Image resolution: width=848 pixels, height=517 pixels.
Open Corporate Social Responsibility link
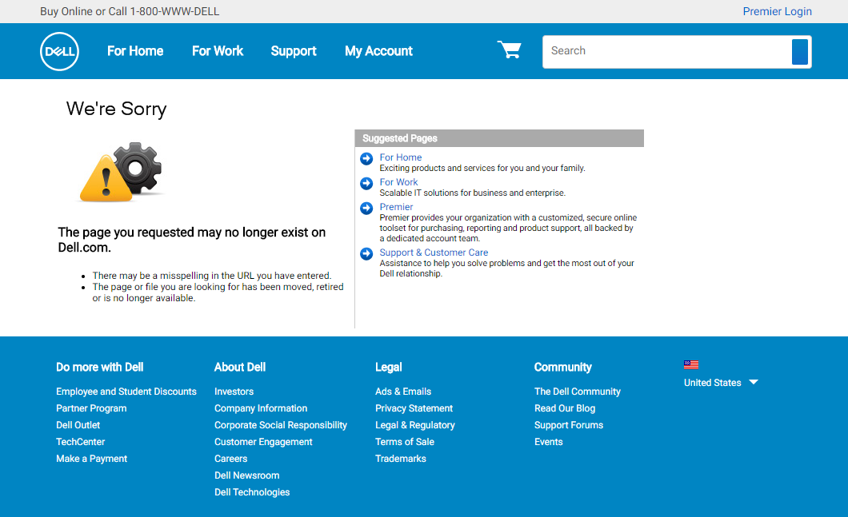[x=281, y=425]
